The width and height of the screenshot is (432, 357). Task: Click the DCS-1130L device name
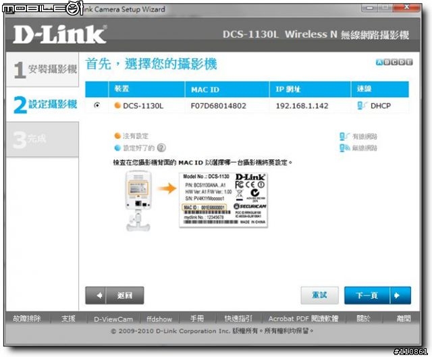tap(143, 106)
